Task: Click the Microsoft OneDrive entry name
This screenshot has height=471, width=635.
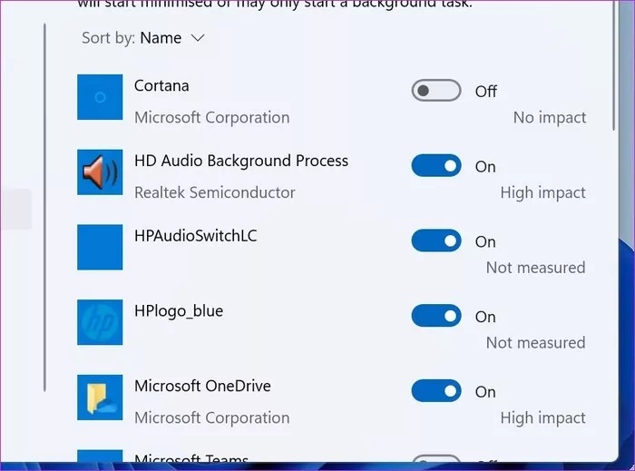Action: (202, 386)
